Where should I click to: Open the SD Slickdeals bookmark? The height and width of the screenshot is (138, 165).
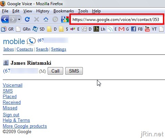point(38,29)
